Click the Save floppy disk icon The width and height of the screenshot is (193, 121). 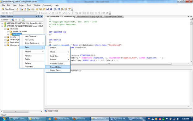(48, 9)
